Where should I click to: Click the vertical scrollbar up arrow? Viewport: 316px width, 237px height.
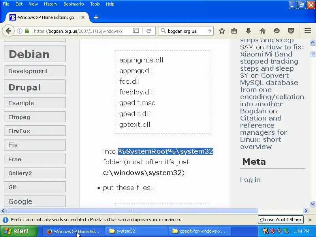coord(312,43)
